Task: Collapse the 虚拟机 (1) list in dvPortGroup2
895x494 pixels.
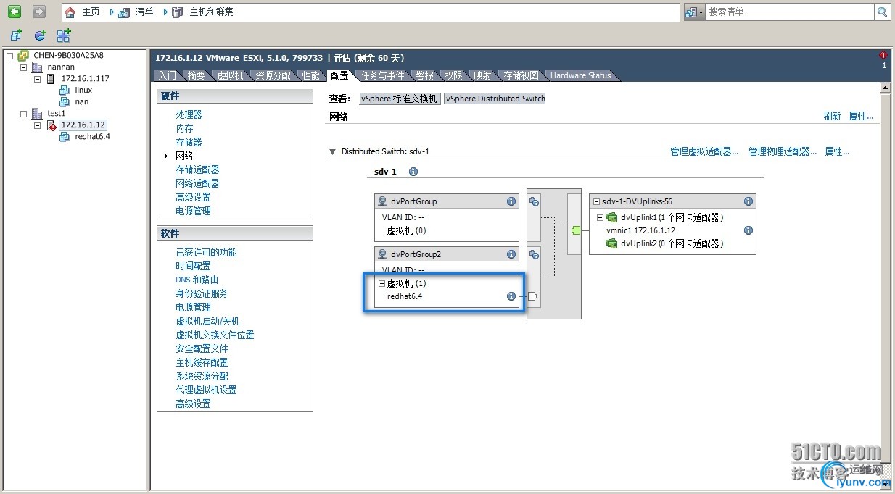Action: [382, 284]
